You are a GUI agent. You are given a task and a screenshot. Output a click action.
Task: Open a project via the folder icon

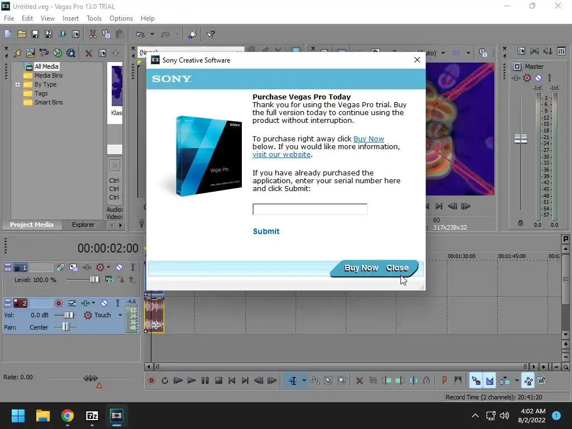tap(22, 34)
